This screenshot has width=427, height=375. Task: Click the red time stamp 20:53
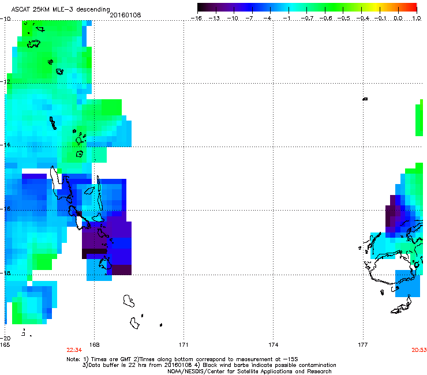click(x=419, y=350)
